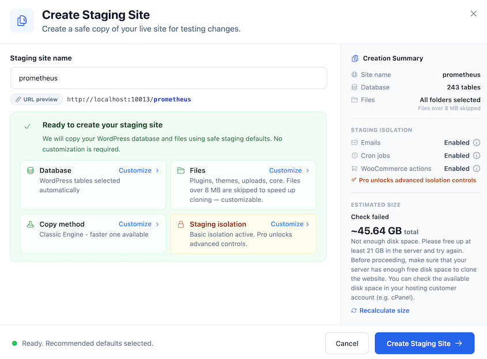
Task: Click the Creation Summary clipboard icon
Action: tap(354, 58)
